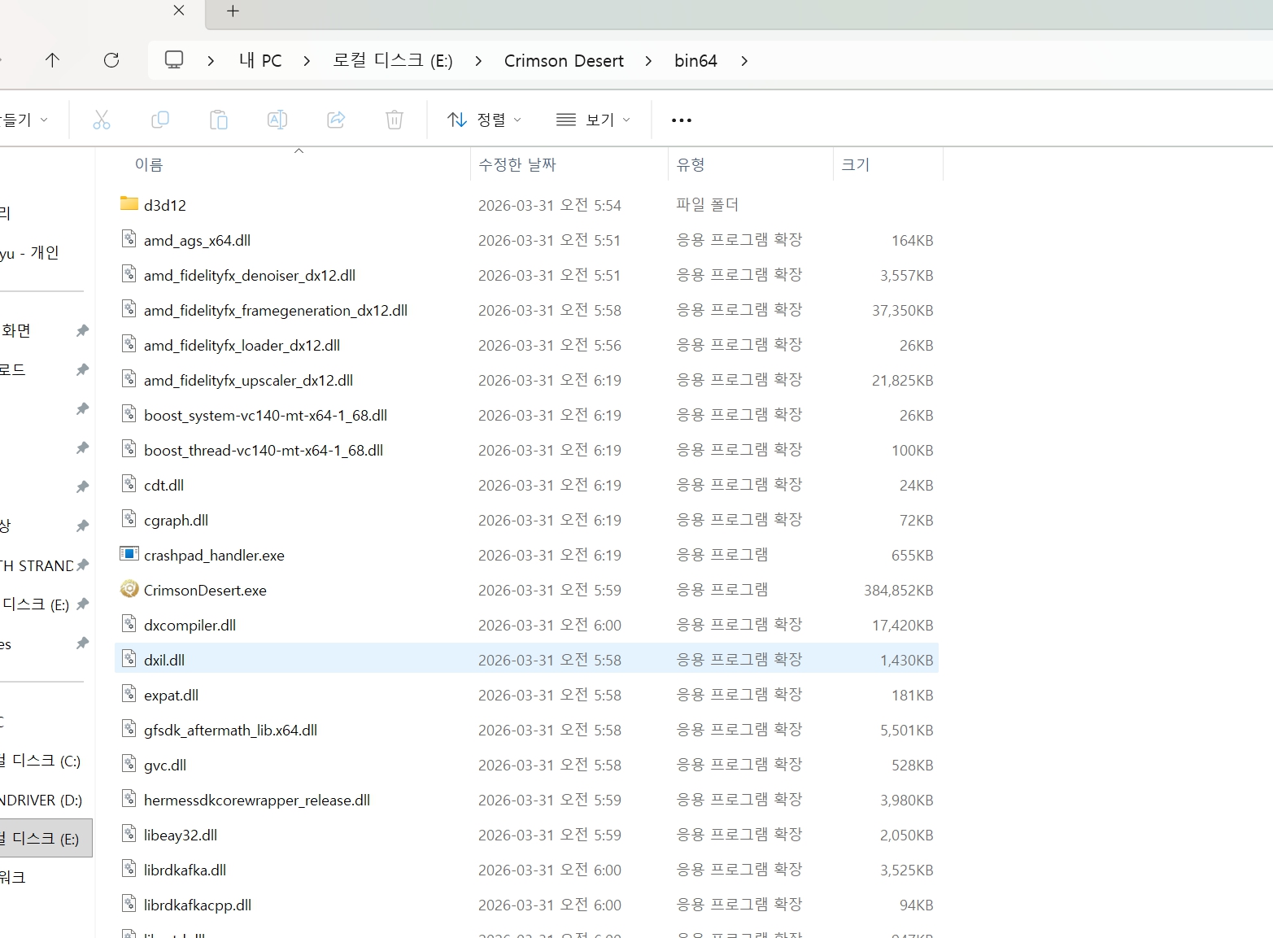Open a new tab with plus button
This screenshot has height=938, width=1273.
[x=233, y=11]
